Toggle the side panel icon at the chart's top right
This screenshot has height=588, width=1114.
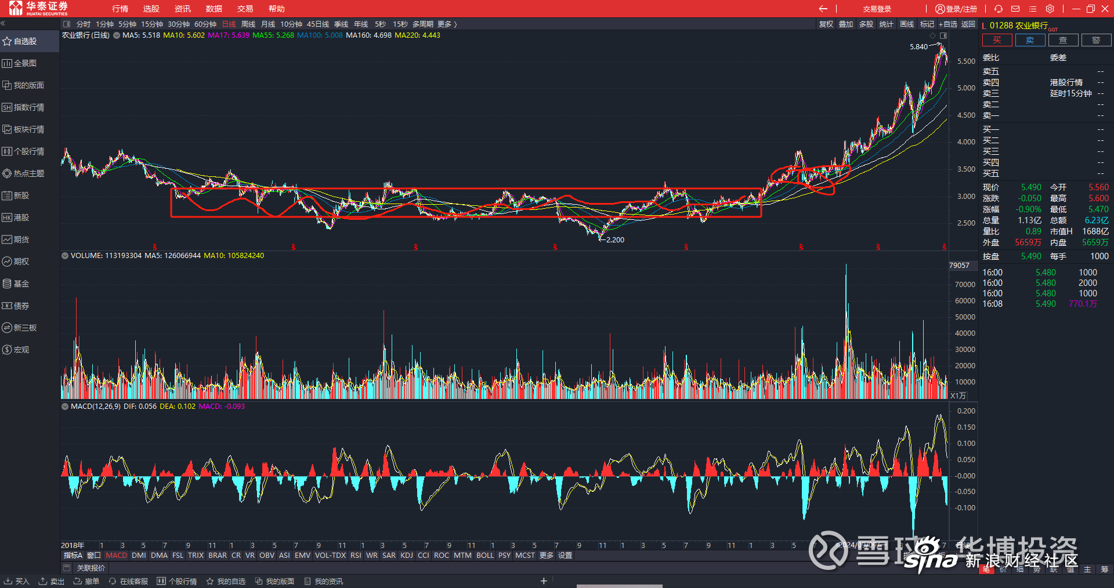point(943,36)
